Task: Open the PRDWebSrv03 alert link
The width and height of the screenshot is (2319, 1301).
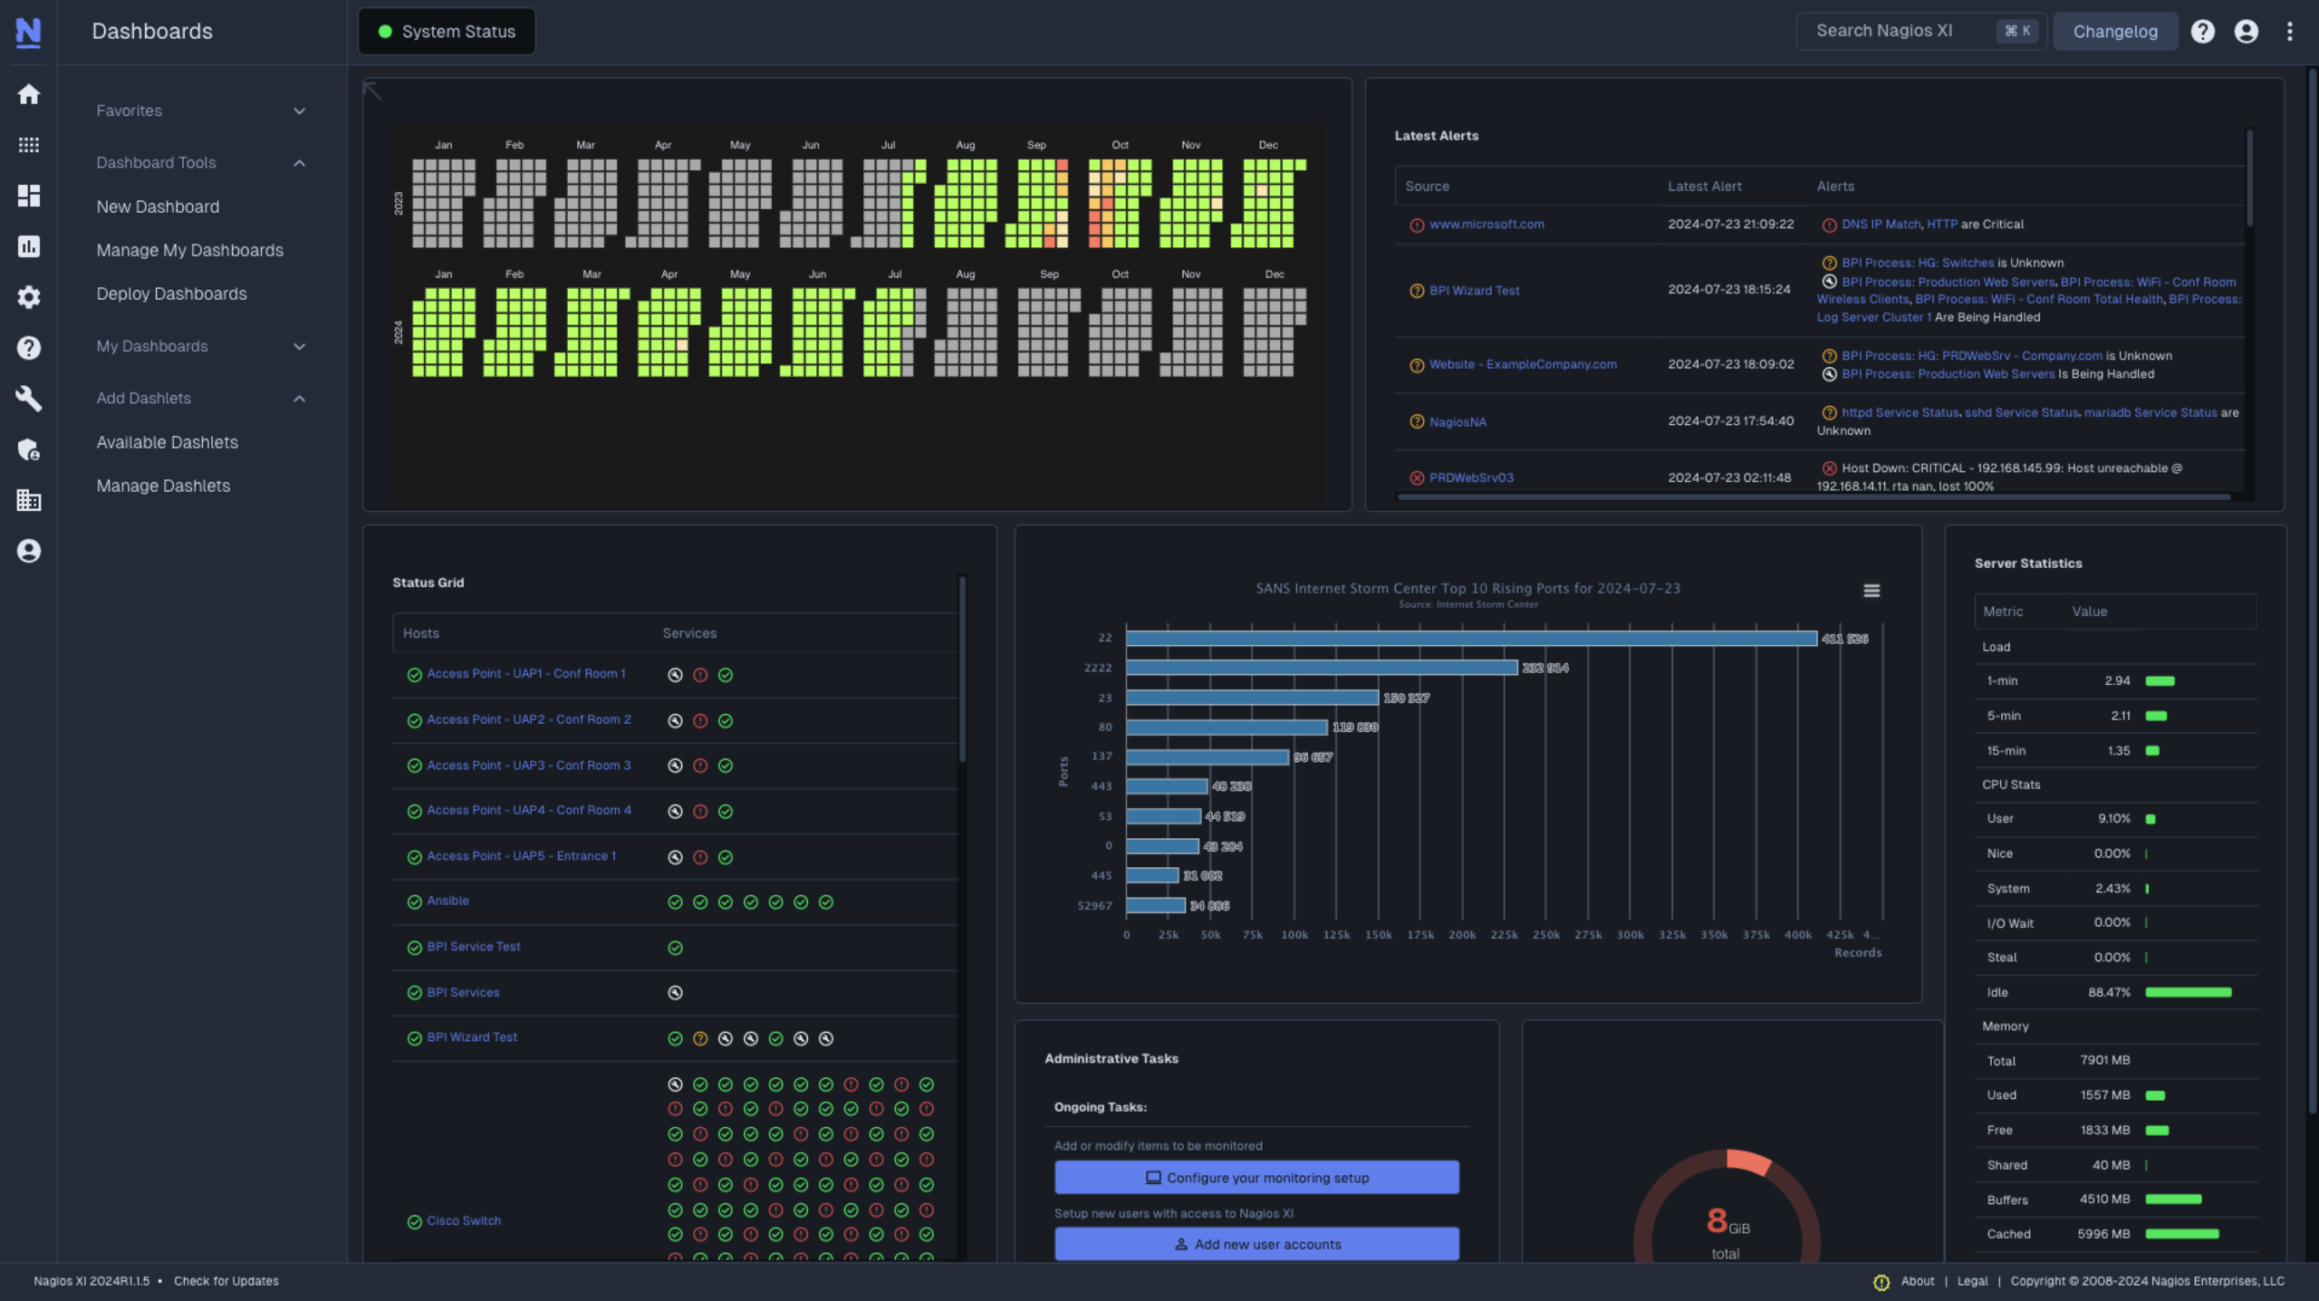Action: (x=1470, y=477)
